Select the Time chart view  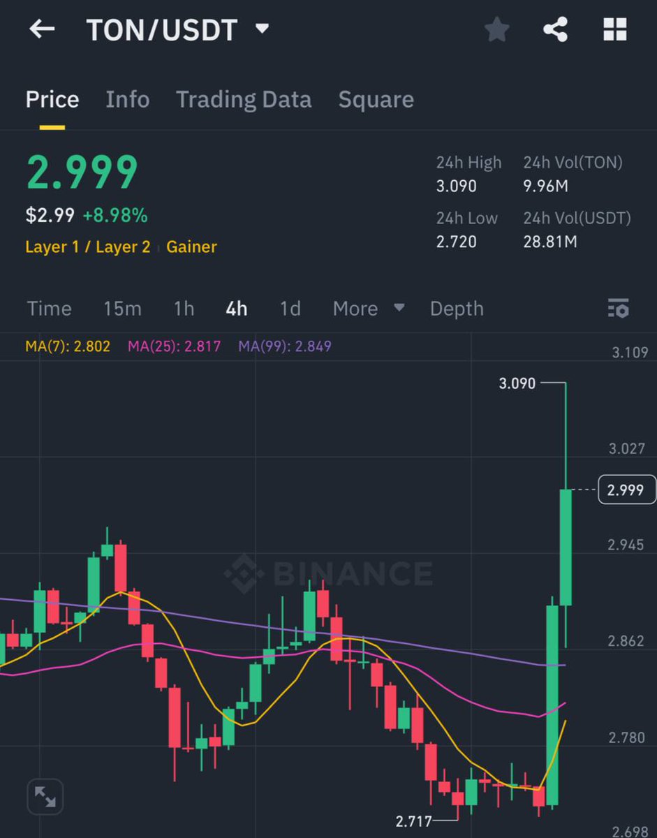[x=49, y=308]
